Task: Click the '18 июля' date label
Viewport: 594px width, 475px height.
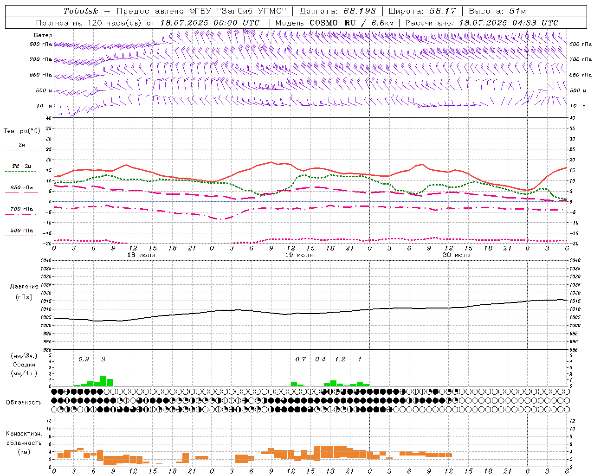Action: 141,255
